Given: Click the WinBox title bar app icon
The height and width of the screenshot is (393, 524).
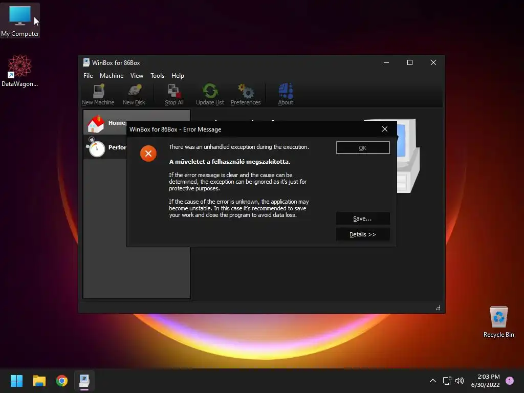Looking at the screenshot, I should click(86, 62).
